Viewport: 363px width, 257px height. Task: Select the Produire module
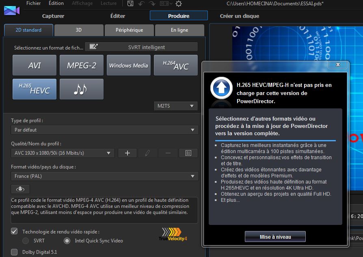click(x=179, y=16)
